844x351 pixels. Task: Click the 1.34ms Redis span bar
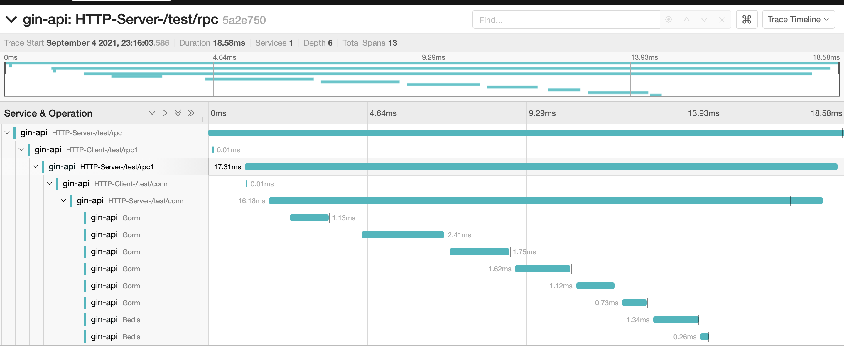click(676, 320)
